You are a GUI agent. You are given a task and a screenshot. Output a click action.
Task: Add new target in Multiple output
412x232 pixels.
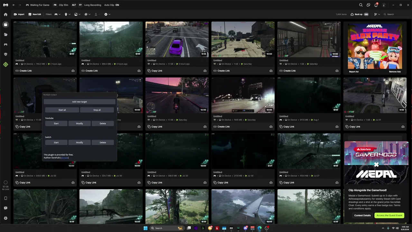click(80, 102)
